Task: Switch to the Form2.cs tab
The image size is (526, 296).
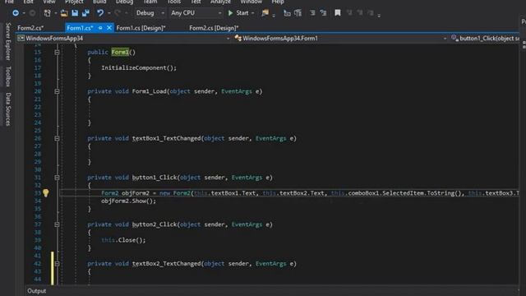Action: 30,28
